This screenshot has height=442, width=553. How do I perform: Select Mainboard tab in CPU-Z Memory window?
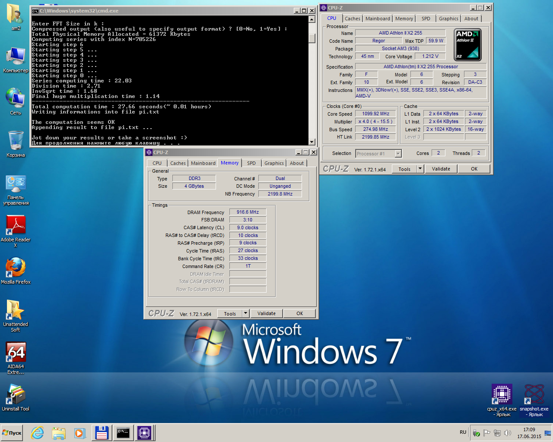203,163
